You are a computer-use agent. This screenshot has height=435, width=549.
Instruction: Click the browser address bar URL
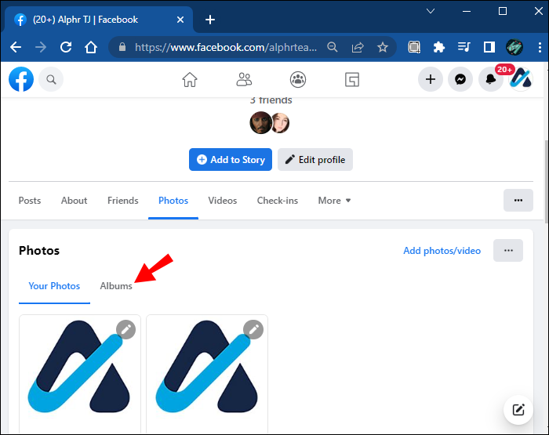pyautogui.click(x=226, y=47)
